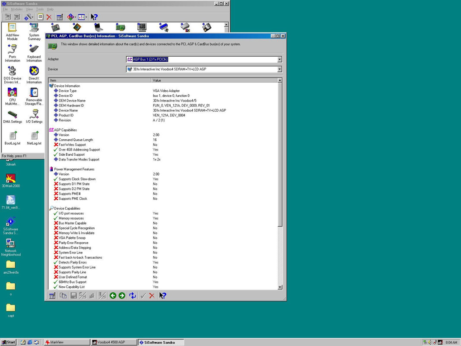Image resolution: width=461 pixels, height=346 pixels.
Task: Click the SiSoftware Sandra taskbar button
Action: point(161,342)
